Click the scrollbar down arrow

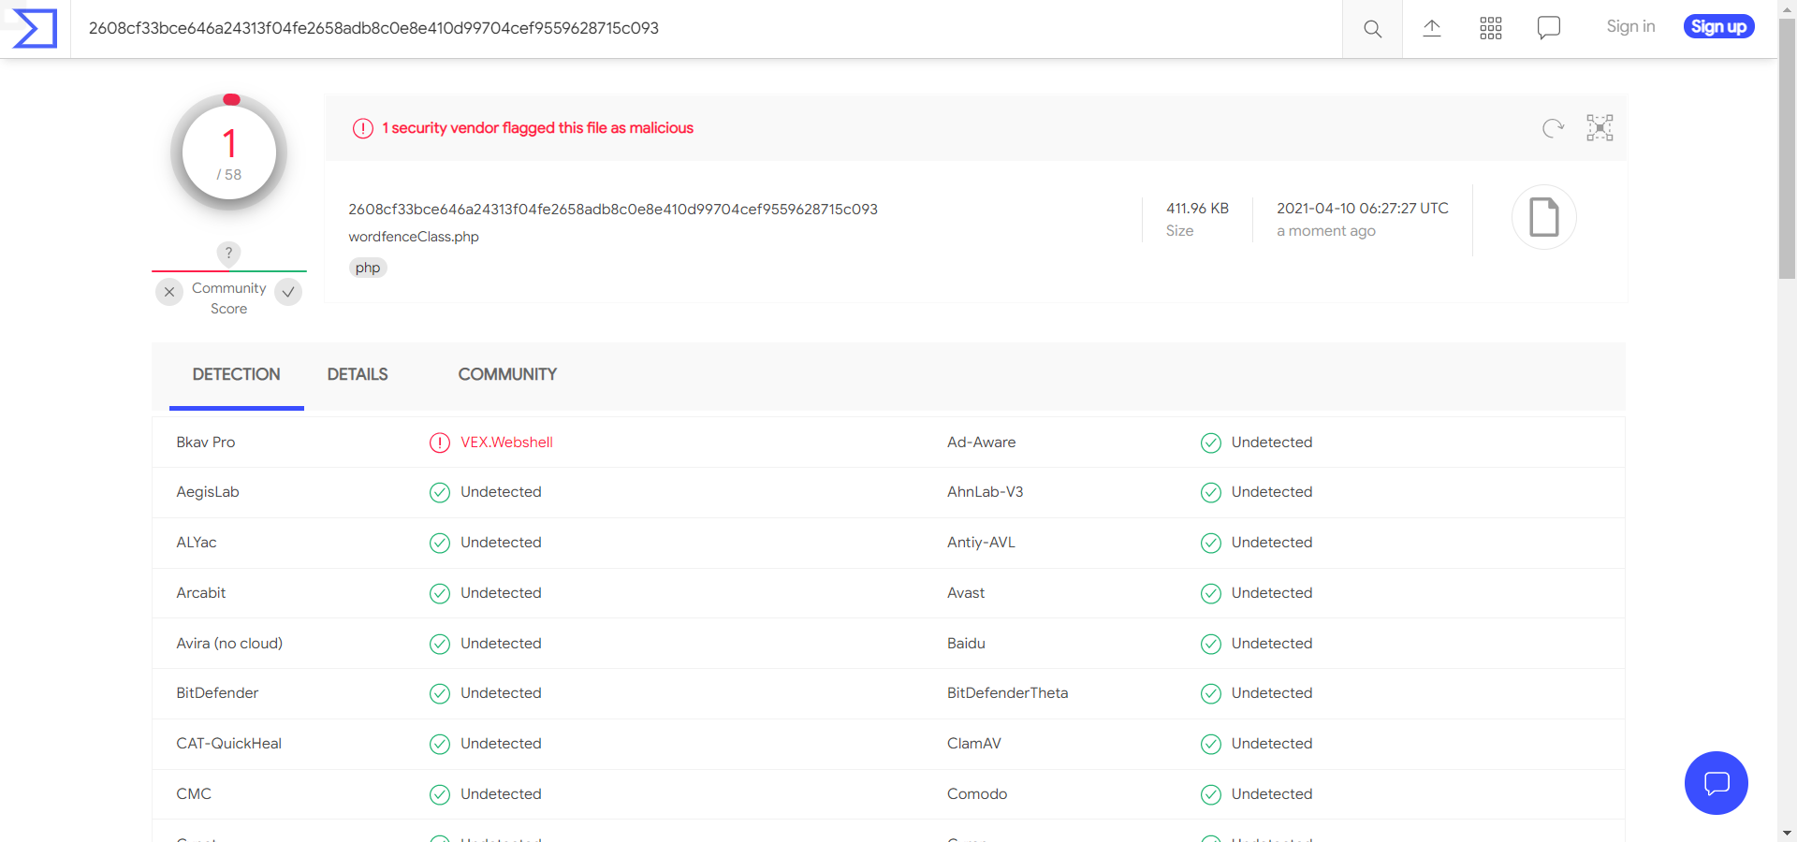pyautogui.click(x=1788, y=833)
